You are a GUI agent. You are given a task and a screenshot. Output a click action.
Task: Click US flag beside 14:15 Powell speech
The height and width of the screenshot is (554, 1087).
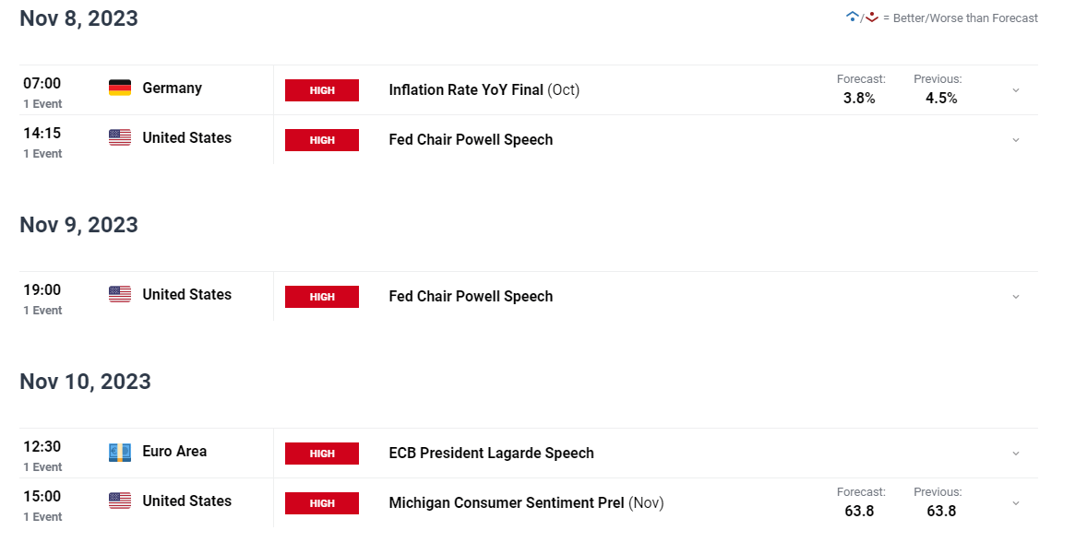point(120,137)
